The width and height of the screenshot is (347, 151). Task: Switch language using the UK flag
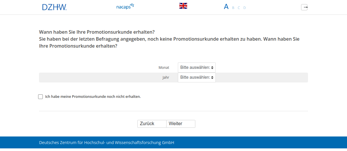(183, 6)
